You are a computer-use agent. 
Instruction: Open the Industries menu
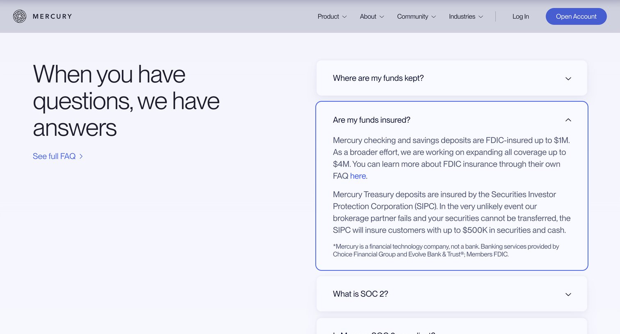pyautogui.click(x=466, y=16)
